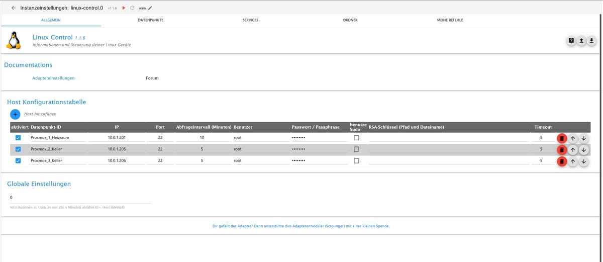Click the download configuration icon

pos(591,41)
